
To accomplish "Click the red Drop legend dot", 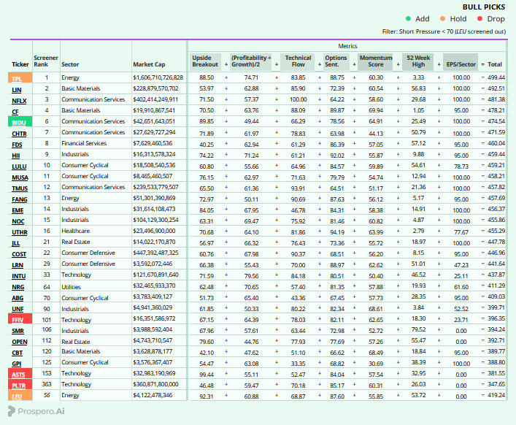I will [480, 19].
